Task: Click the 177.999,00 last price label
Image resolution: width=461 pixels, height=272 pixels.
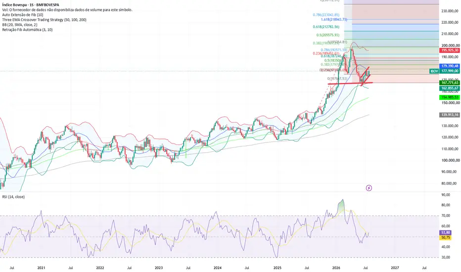Action: pyautogui.click(x=449, y=71)
